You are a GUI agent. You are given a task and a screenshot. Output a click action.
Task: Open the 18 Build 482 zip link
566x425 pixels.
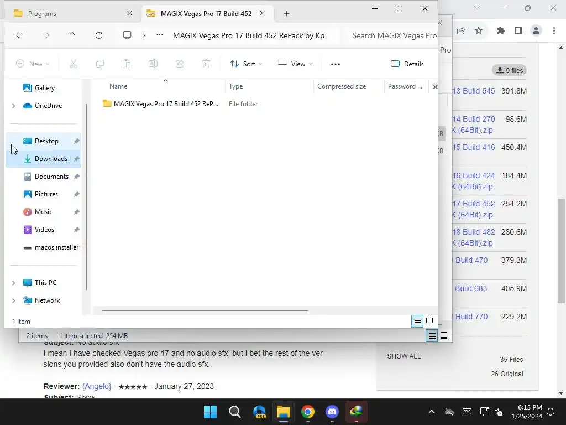point(473,237)
